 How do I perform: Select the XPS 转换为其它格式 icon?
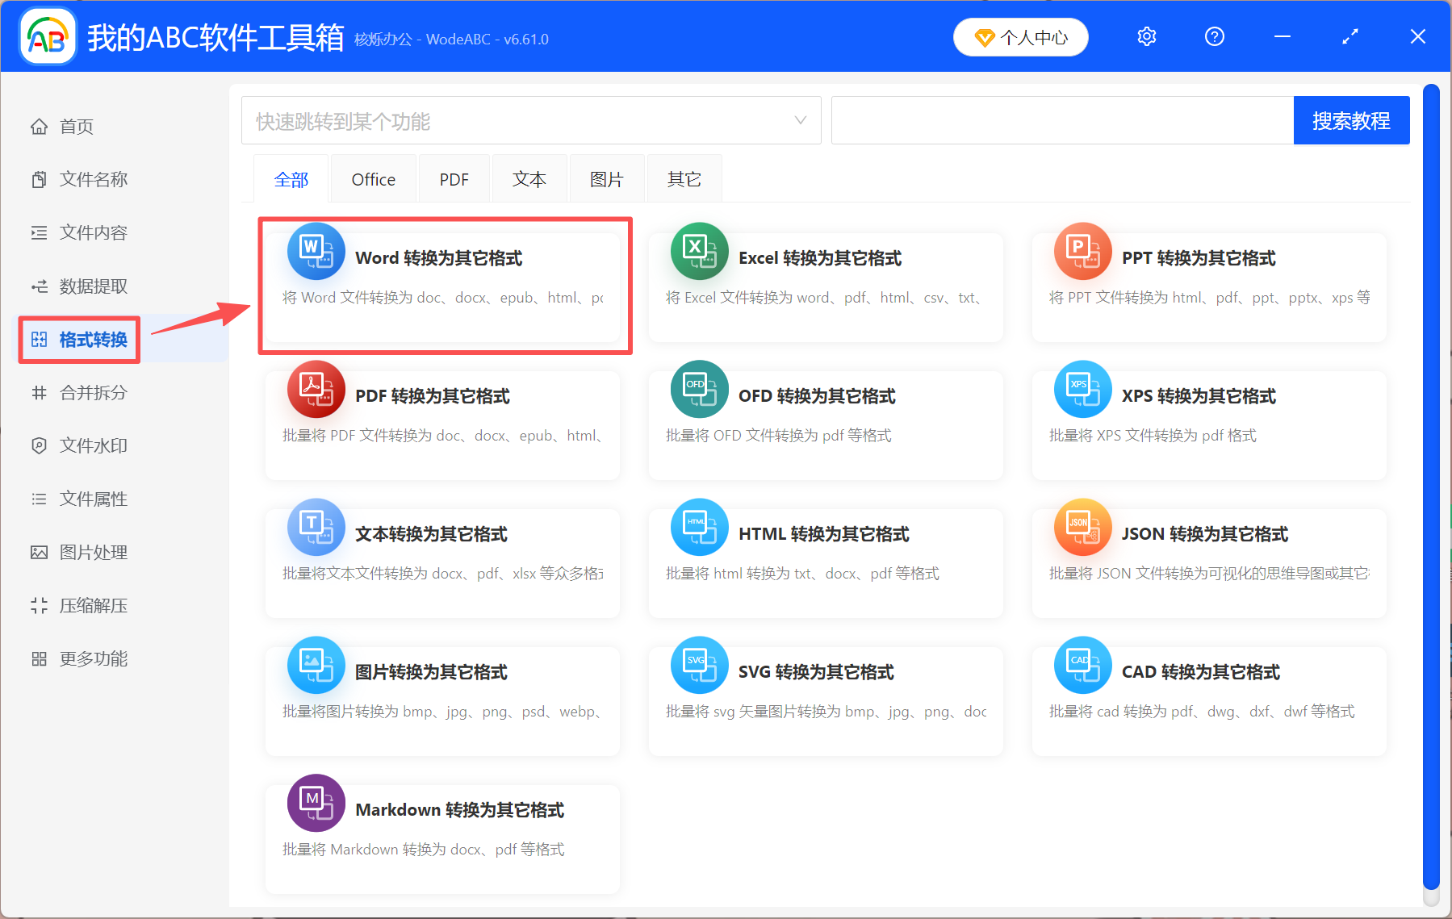[x=1082, y=389]
